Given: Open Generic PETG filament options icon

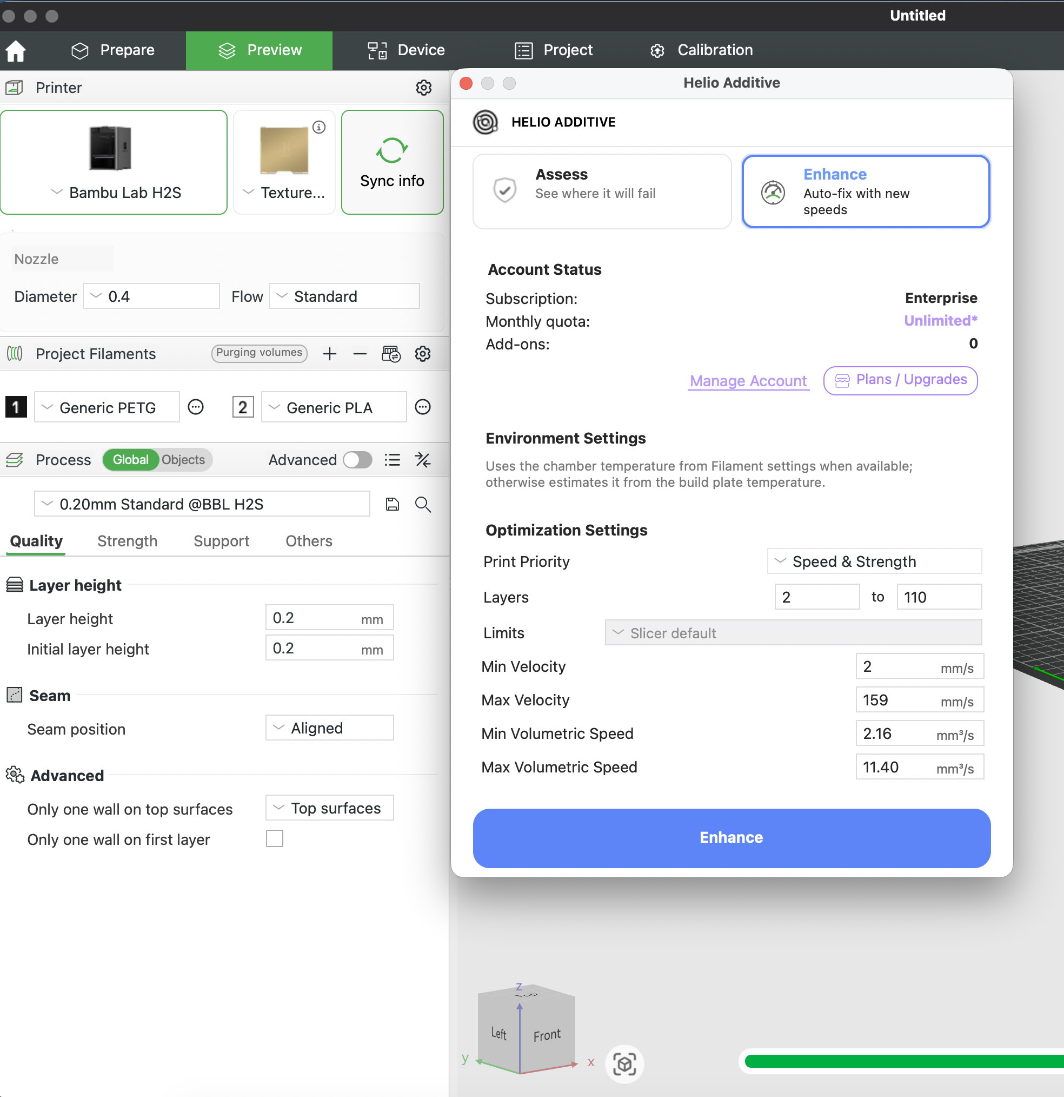Looking at the screenshot, I should [x=196, y=407].
